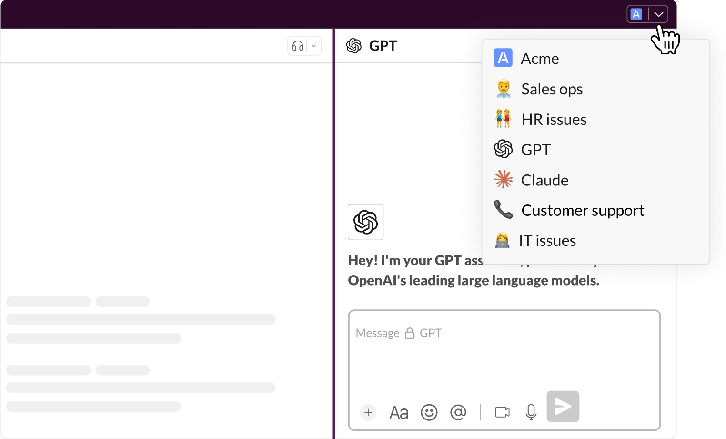The height and width of the screenshot is (439, 726).
Task: Insert a mention with @ icon
Action: (x=458, y=412)
